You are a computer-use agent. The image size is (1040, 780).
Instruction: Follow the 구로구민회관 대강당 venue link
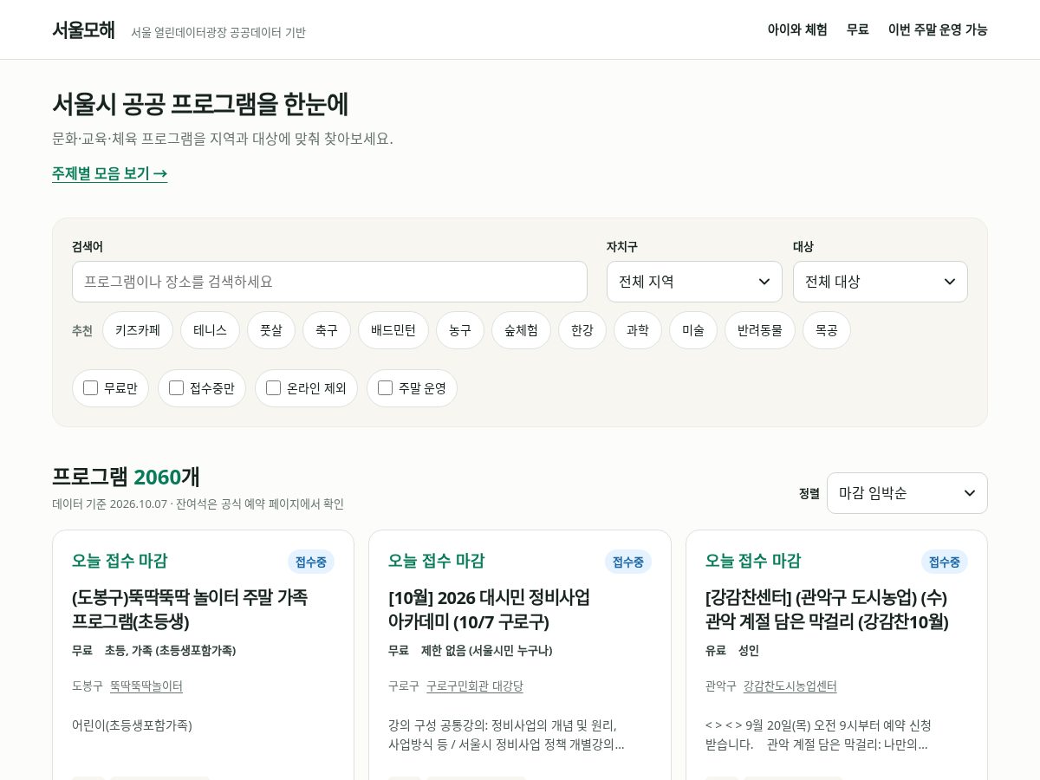click(x=475, y=686)
